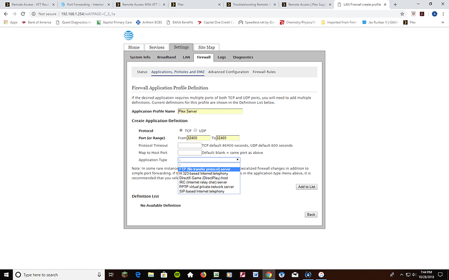
Task: Choose IRC (internet relay chat) server
Action: point(209,182)
